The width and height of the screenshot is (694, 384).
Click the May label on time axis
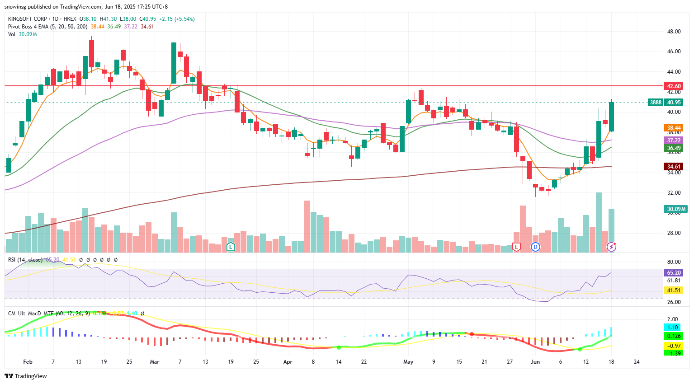pos(408,362)
